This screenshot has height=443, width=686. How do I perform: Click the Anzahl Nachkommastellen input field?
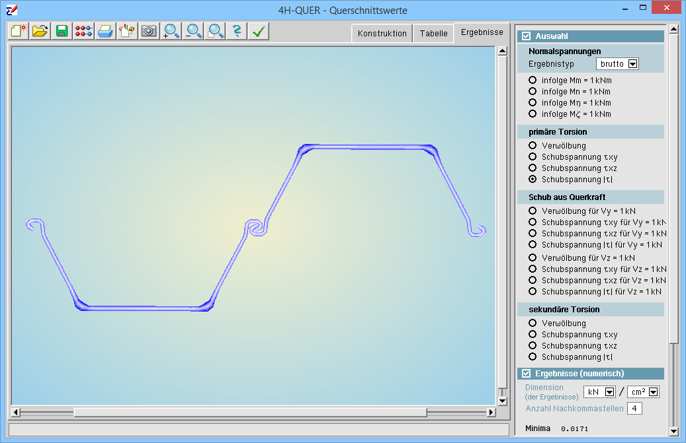tap(634, 409)
